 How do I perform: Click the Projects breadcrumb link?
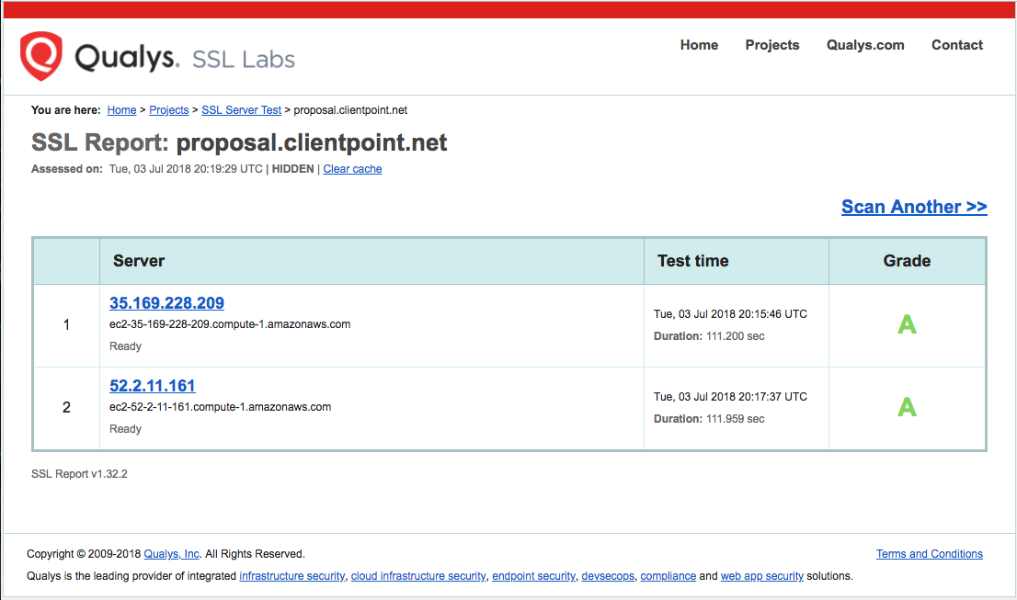pyautogui.click(x=169, y=110)
